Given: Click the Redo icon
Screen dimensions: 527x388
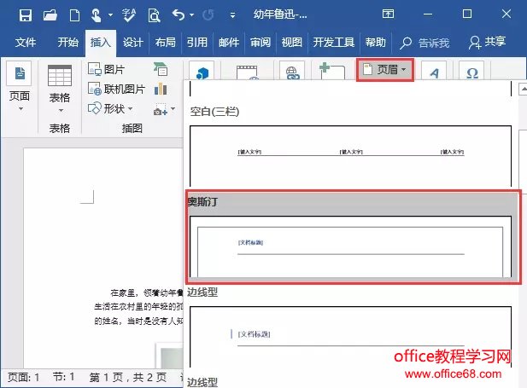Looking at the screenshot, I should (208, 15).
